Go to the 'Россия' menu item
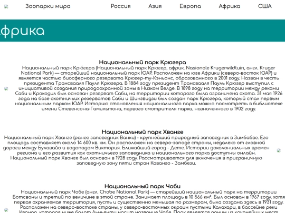 pos(121,6)
